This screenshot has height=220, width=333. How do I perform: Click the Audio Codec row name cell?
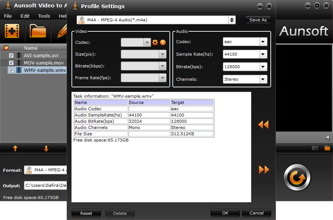click(x=101, y=109)
